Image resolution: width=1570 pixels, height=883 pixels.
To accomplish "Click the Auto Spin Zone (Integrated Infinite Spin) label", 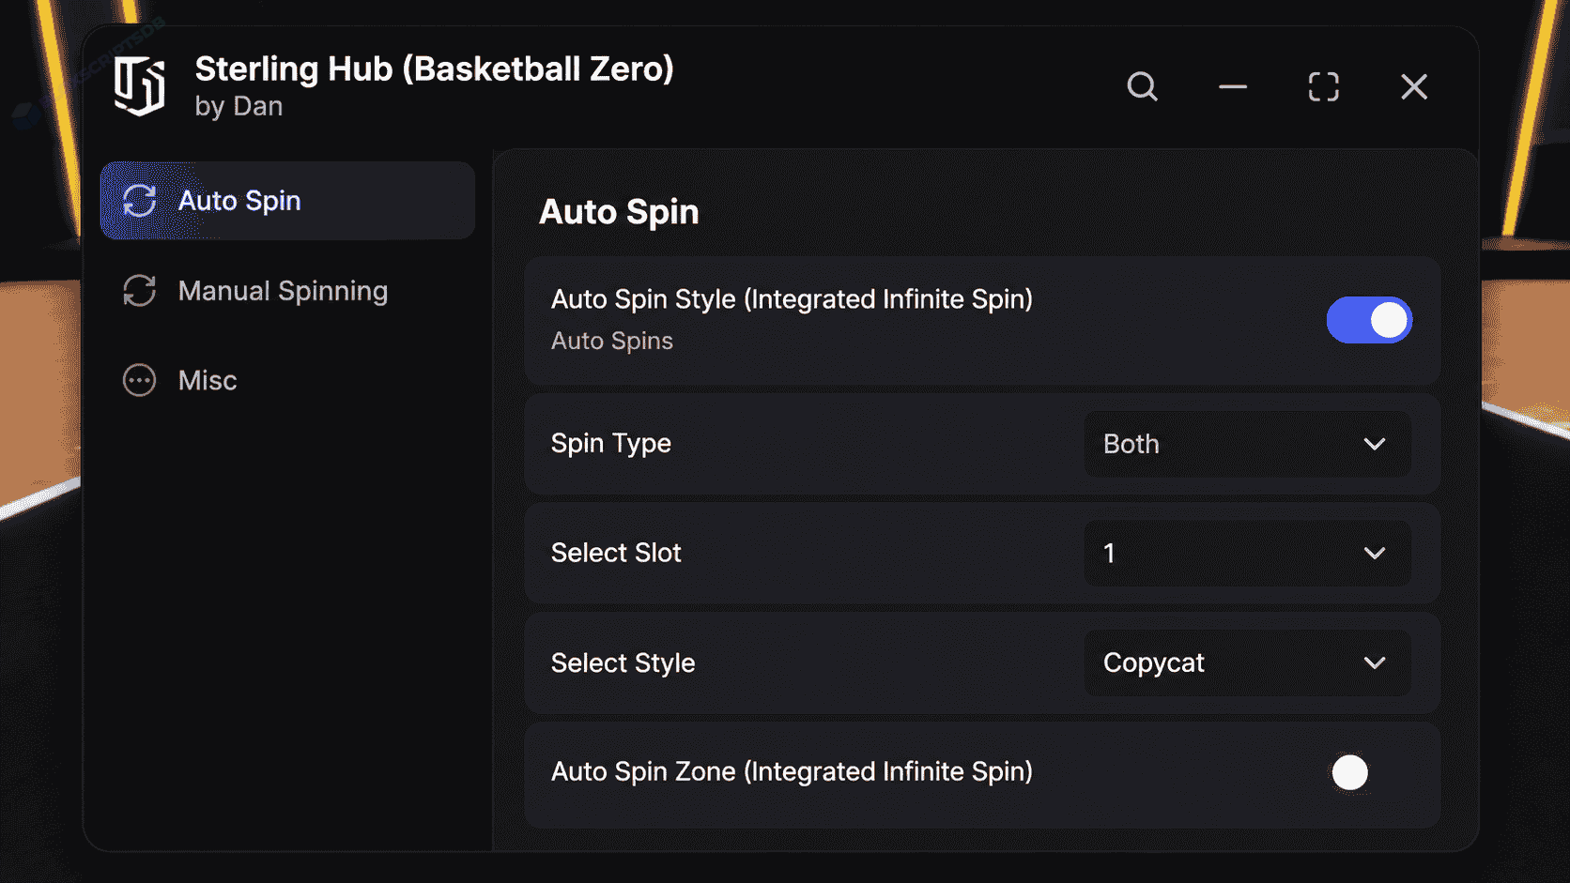I will click(x=792, y=771).
